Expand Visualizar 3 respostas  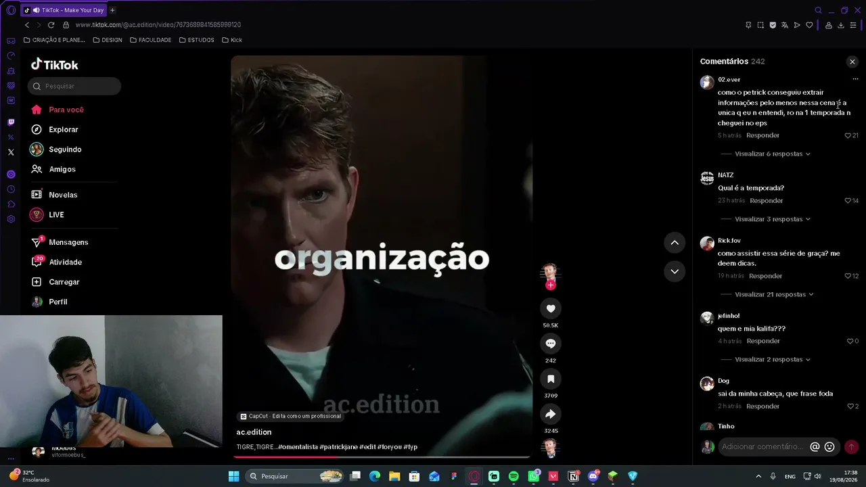pyautogui.click(x=772, y=219)
